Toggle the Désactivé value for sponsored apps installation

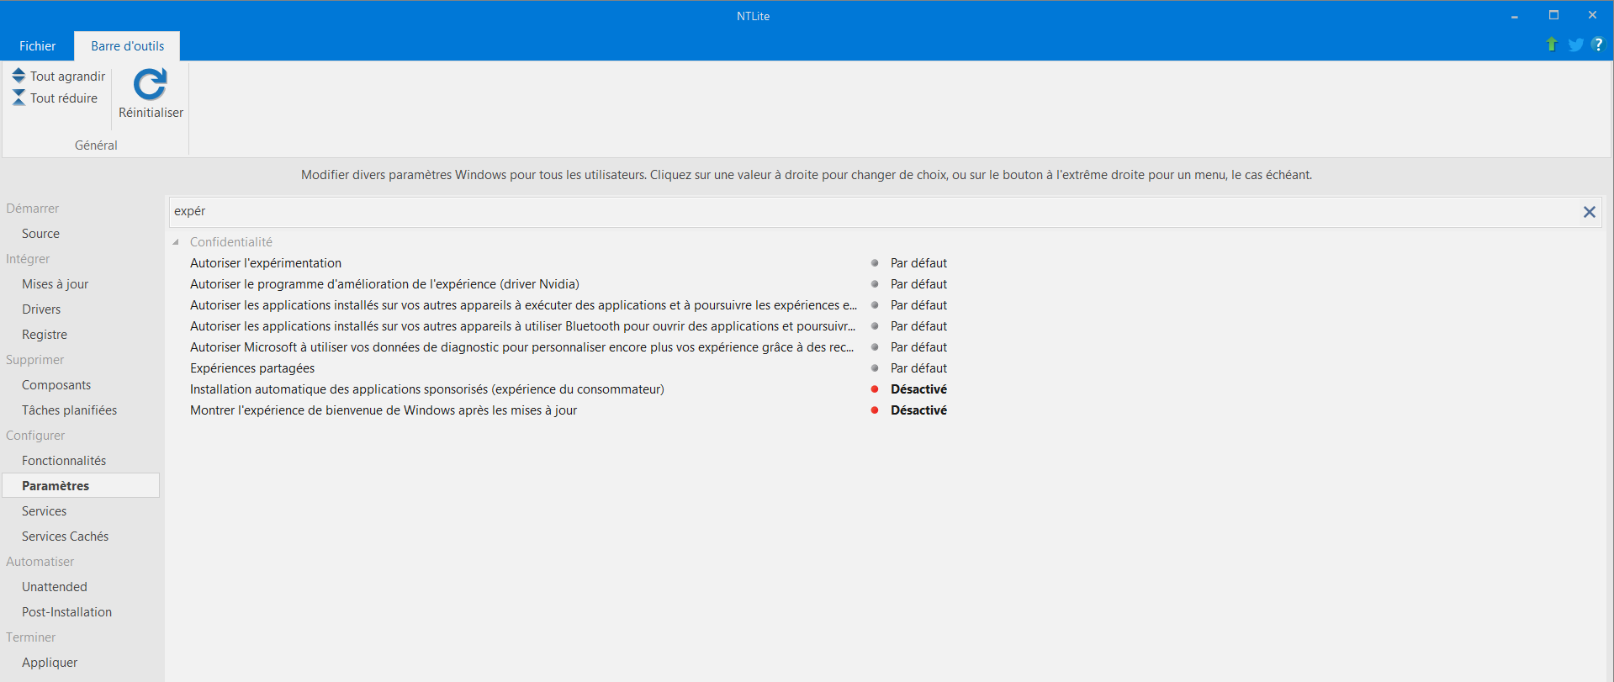(x=918, y=389)
